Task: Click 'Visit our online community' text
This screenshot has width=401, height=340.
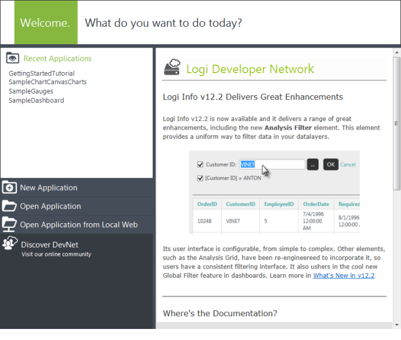Action: click(x=56, y=254)
